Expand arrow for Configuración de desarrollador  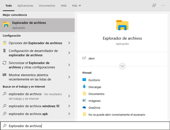(69, 53)
